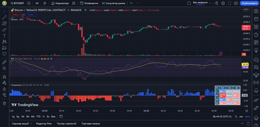Click the trash icon to remove drawings

tap(4, 103)
